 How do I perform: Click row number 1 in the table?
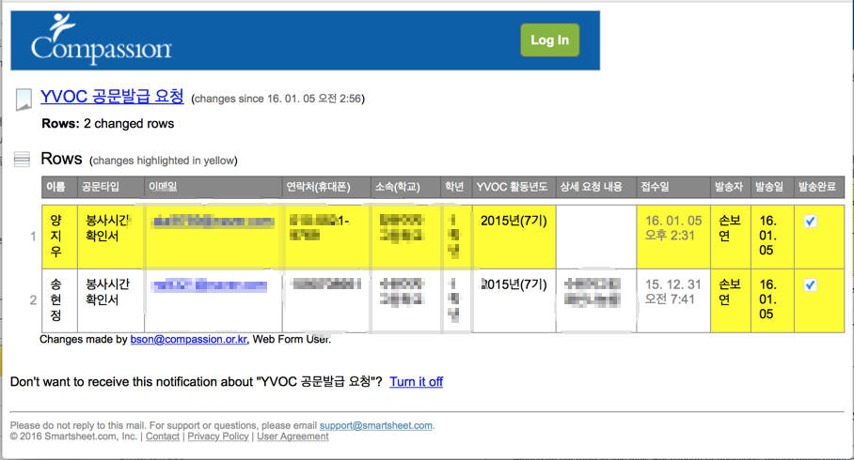tap(33, 237)
